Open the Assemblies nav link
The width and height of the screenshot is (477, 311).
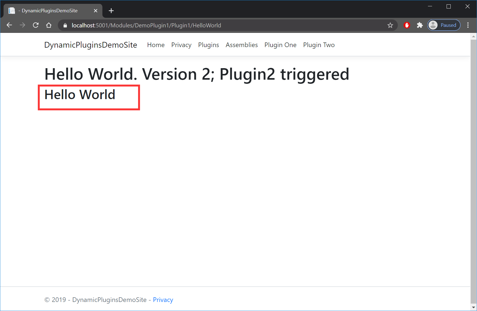pos(242,45)
